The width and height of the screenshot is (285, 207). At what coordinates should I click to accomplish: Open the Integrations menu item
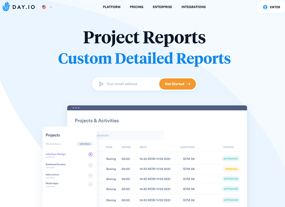point(193,7)
